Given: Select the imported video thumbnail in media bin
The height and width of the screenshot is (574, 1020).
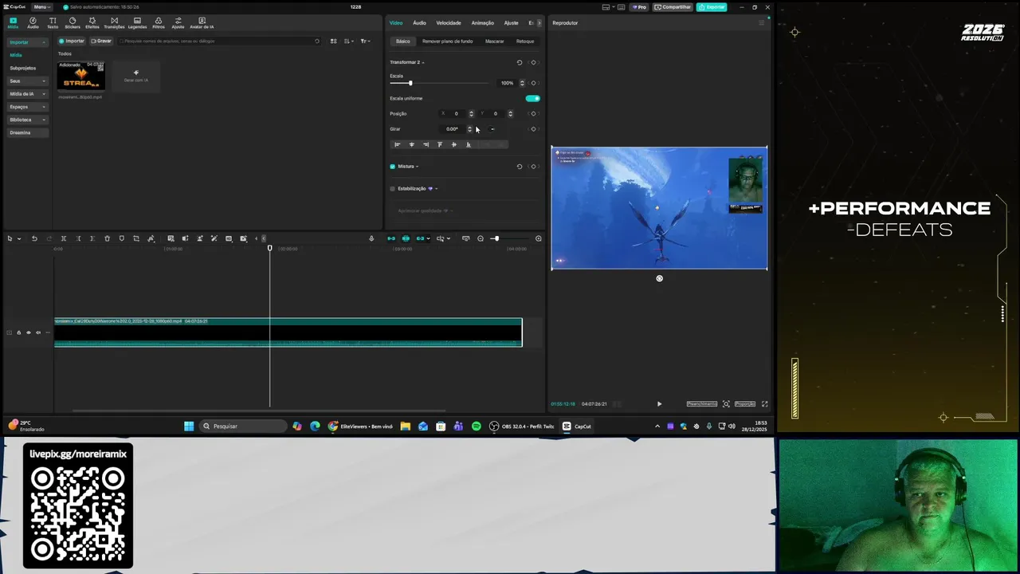Looking at the screenshot, I should click(80, 77).
